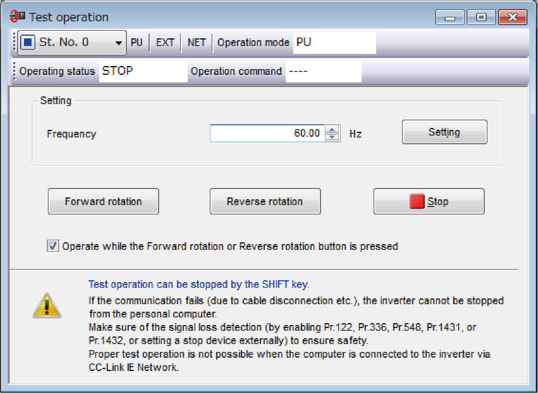The width and height of the screenshot is (538, 393).
Task: Decrease frequency with the down spinner arrow
Action: tap(332, 137)
